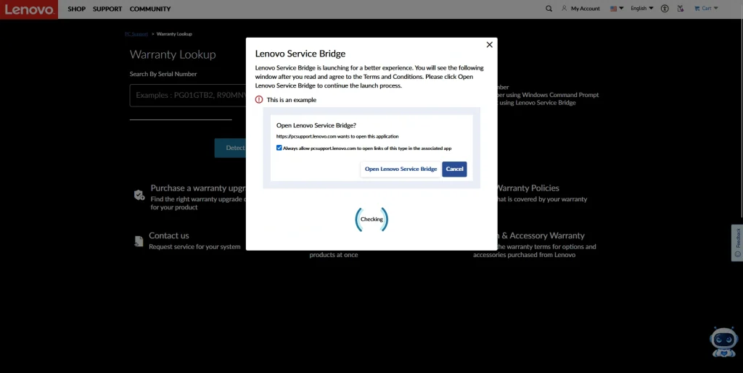Click the Contact us document icon

tap(139, 241)
